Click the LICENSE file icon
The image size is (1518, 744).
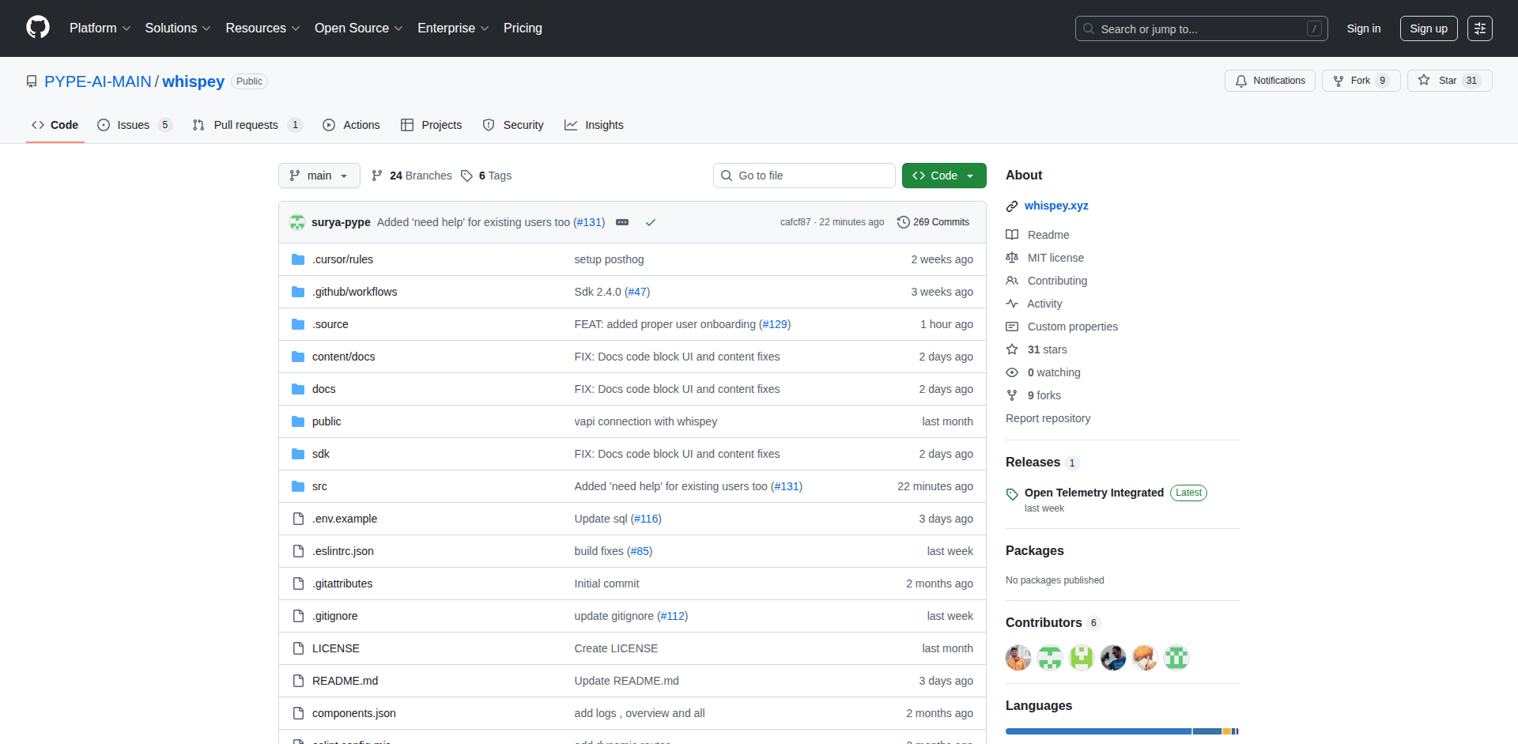coord(298,648)
